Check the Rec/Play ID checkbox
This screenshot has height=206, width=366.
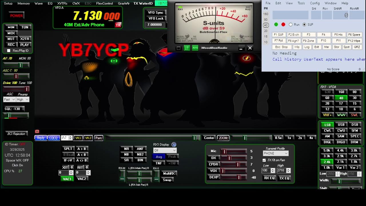click(9, 51)
